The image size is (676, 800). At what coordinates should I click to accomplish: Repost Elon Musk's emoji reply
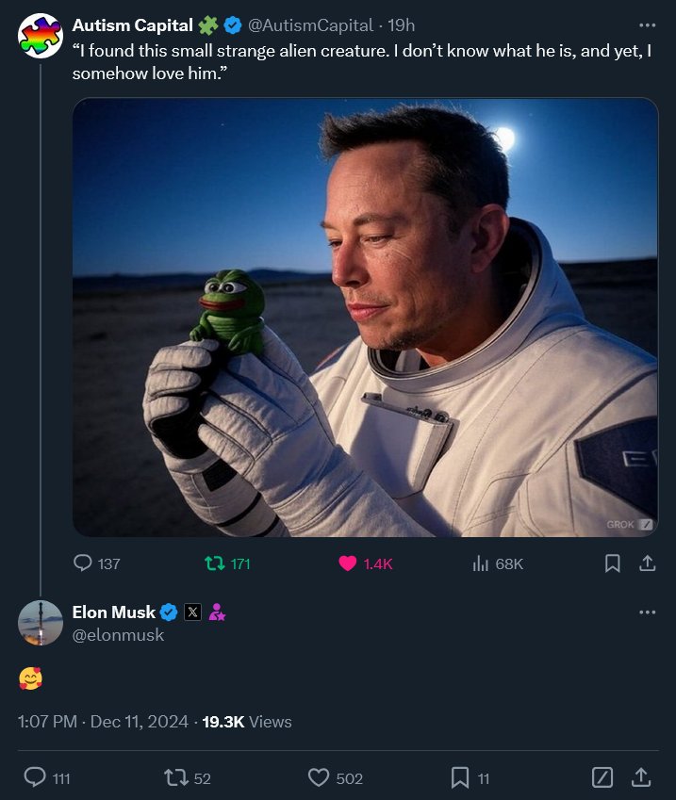187,778
